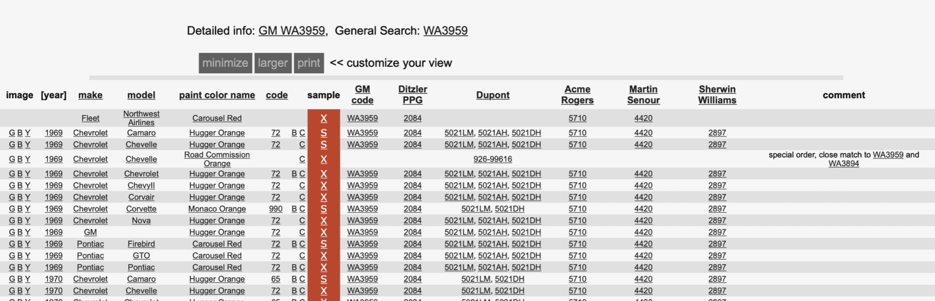Open the GM WA3959 detailed info link
The image size is (935, 301).
coord(292,30)
